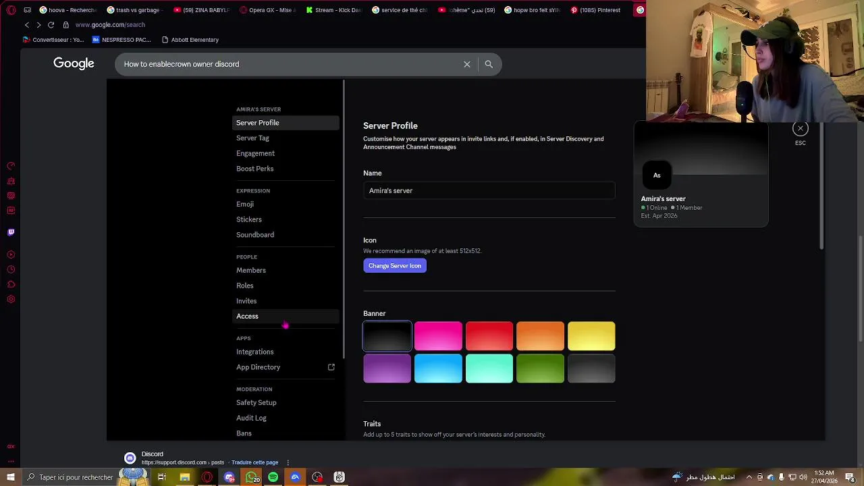Viewport: 864px width, 486px height.
Task: Switch to the Pinterest tab
Action: (596, 10)
